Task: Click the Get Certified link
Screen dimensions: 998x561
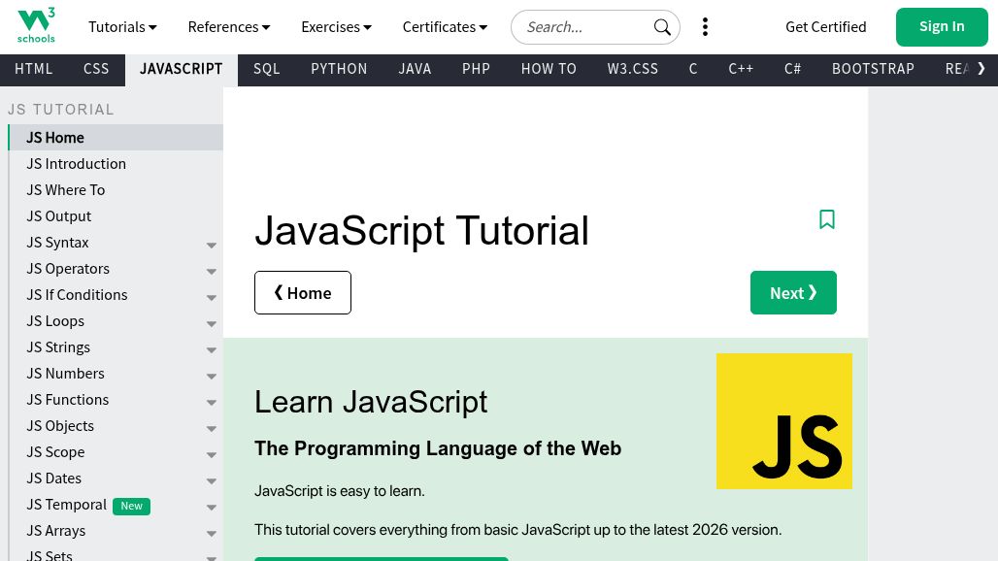Action: [x=825, y=27]
